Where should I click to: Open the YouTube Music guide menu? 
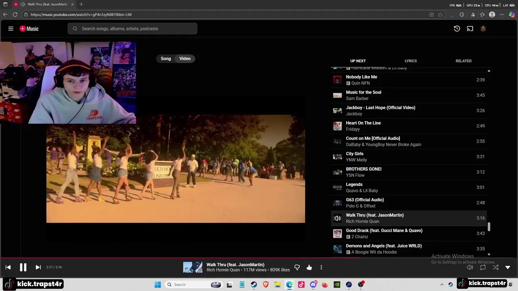click(x=11, y=29)
